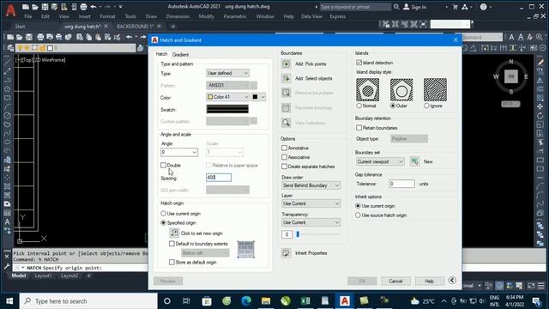Switch to the Layout1 tab

pos(43,276)
